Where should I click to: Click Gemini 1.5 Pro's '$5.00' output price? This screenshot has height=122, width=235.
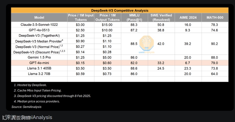point(107,58)
